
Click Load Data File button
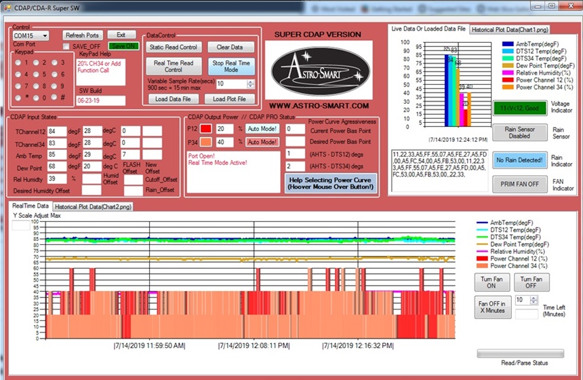(x=173, y=99)
